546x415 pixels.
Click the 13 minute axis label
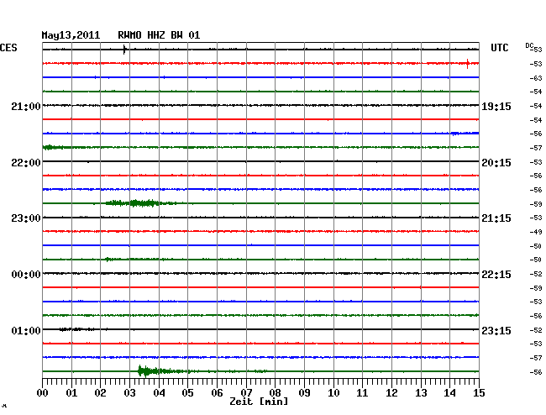tap(421, 392)
